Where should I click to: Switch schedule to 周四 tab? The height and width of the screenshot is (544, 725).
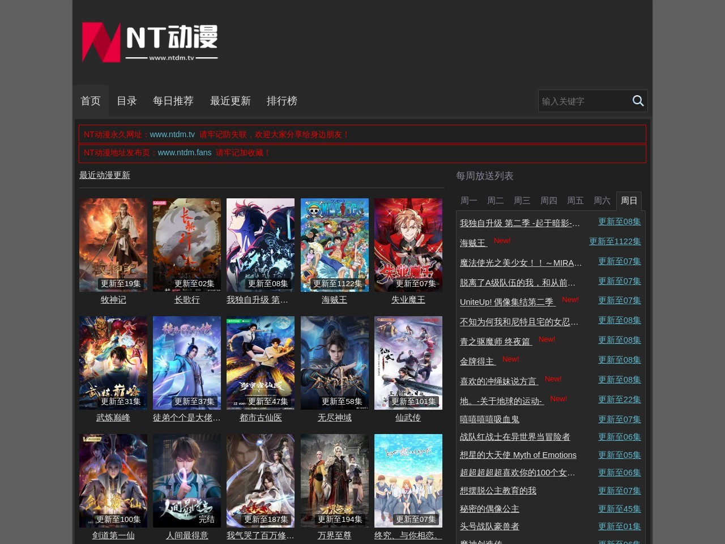(x=549, y=201)
